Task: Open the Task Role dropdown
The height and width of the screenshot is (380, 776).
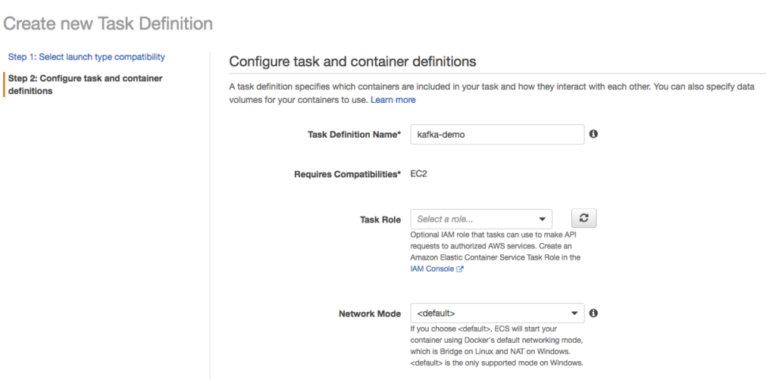Action: 480,219
